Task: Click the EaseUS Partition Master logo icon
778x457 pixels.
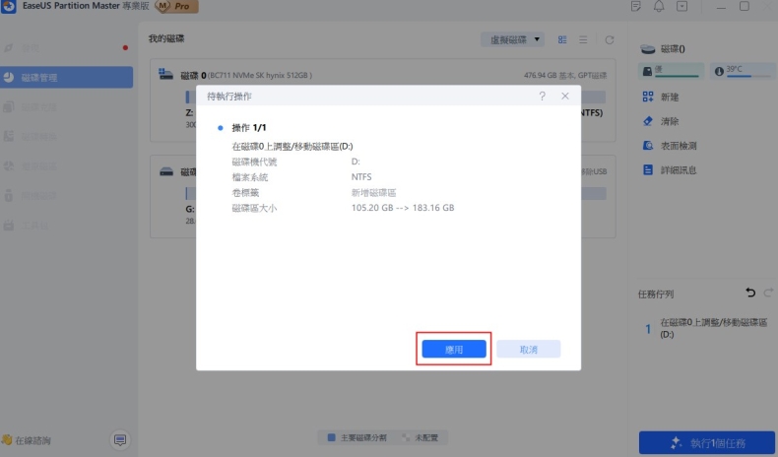Action: pos(9,7)
